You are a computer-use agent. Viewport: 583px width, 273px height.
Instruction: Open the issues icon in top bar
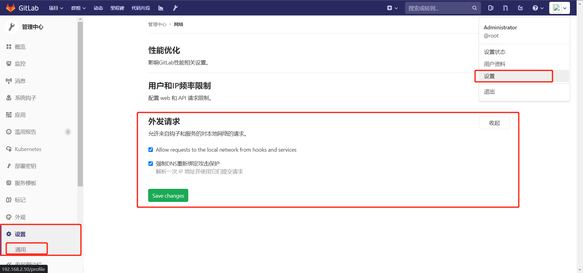[x=491, y=8]
